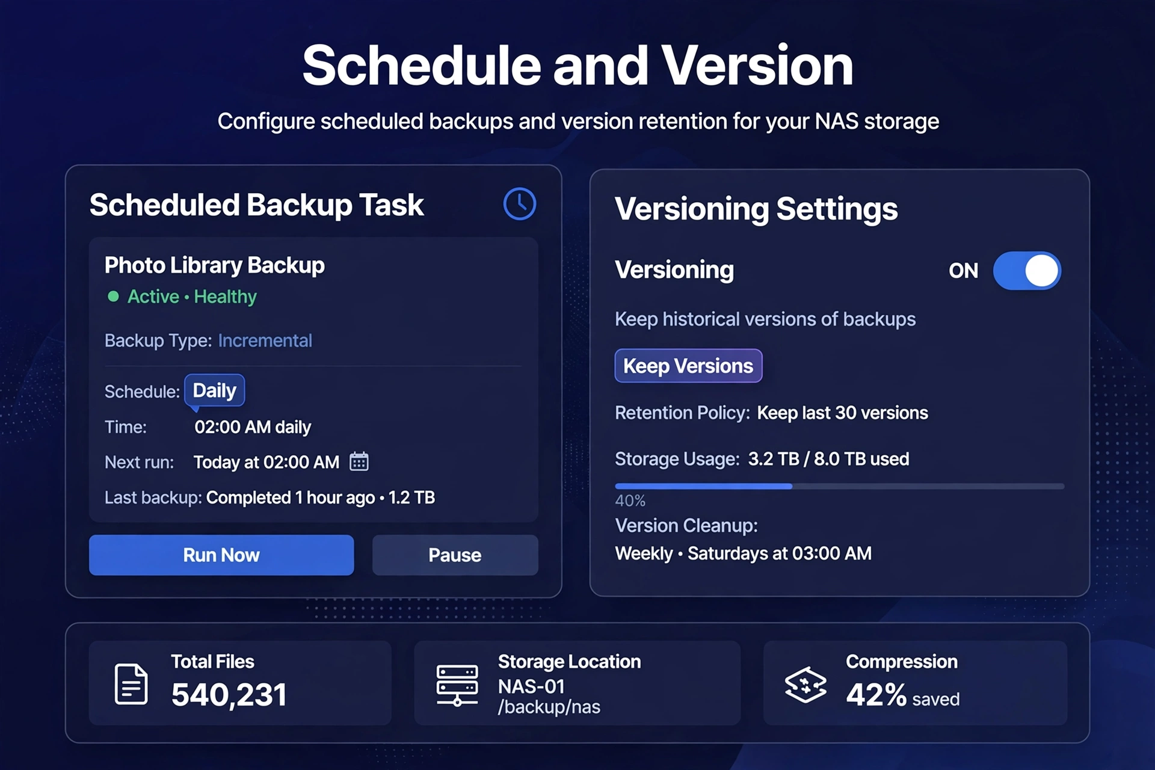Select the Incremental backup type value
The height and width of the screenshot is (770, 1155).
[x=265, y=340]
